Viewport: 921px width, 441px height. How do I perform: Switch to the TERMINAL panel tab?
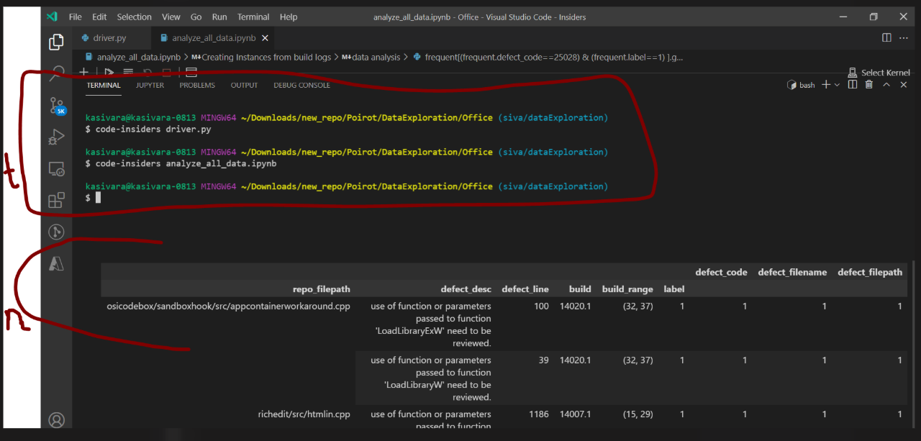pos(104,85)
